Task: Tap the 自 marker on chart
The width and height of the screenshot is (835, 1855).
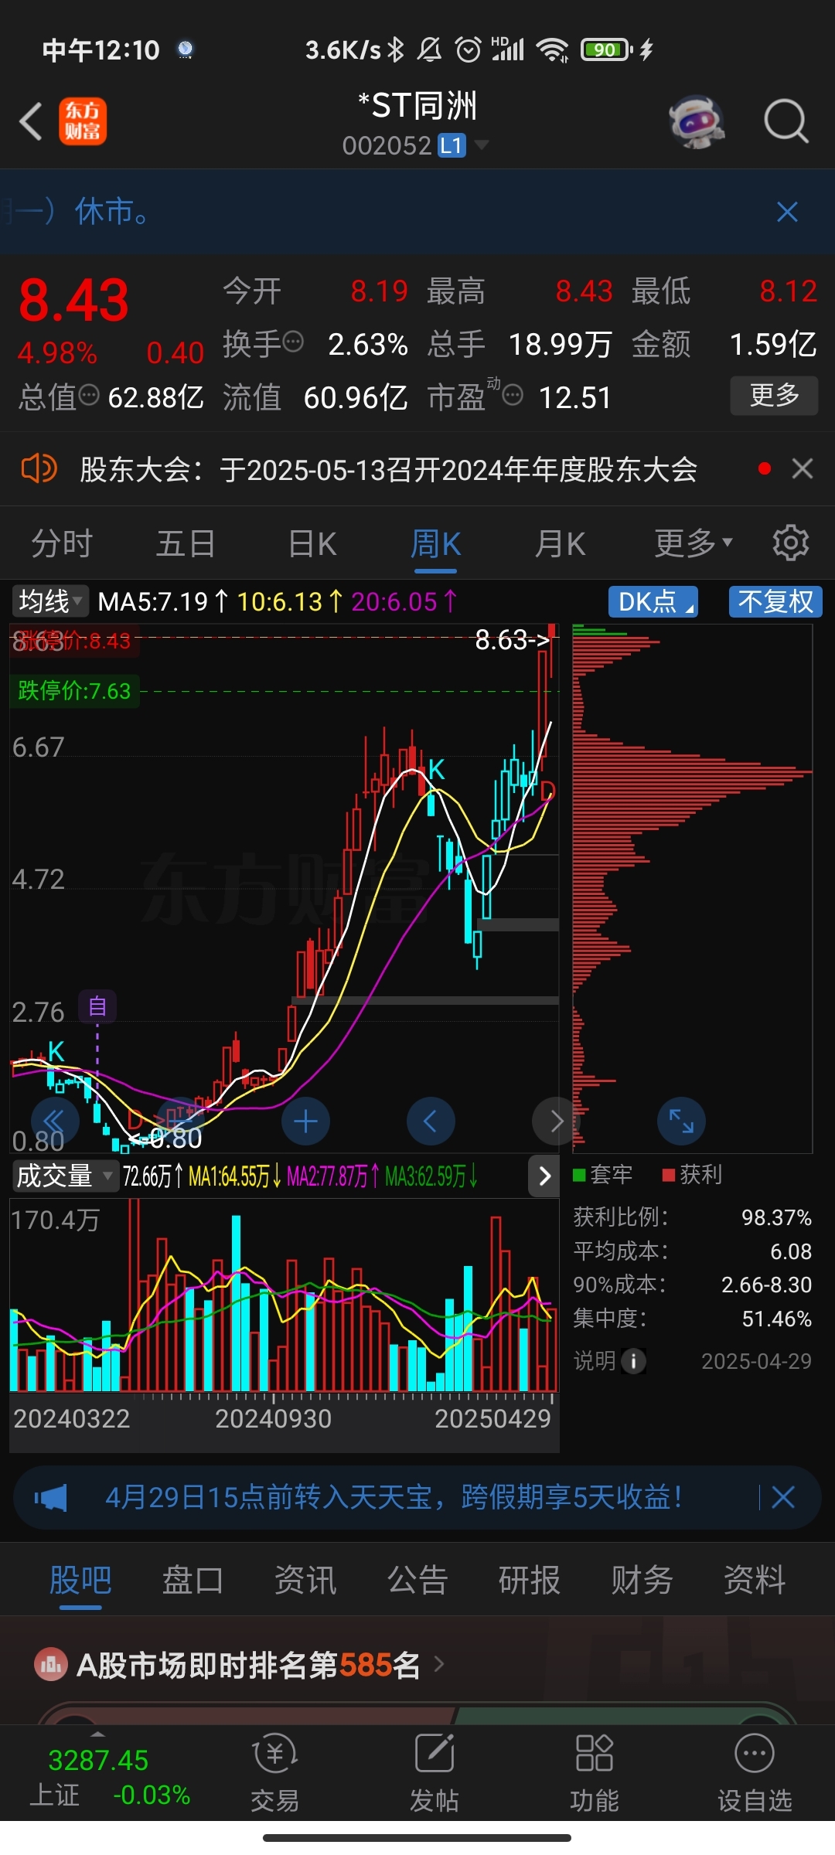Action: point(97,1006)
